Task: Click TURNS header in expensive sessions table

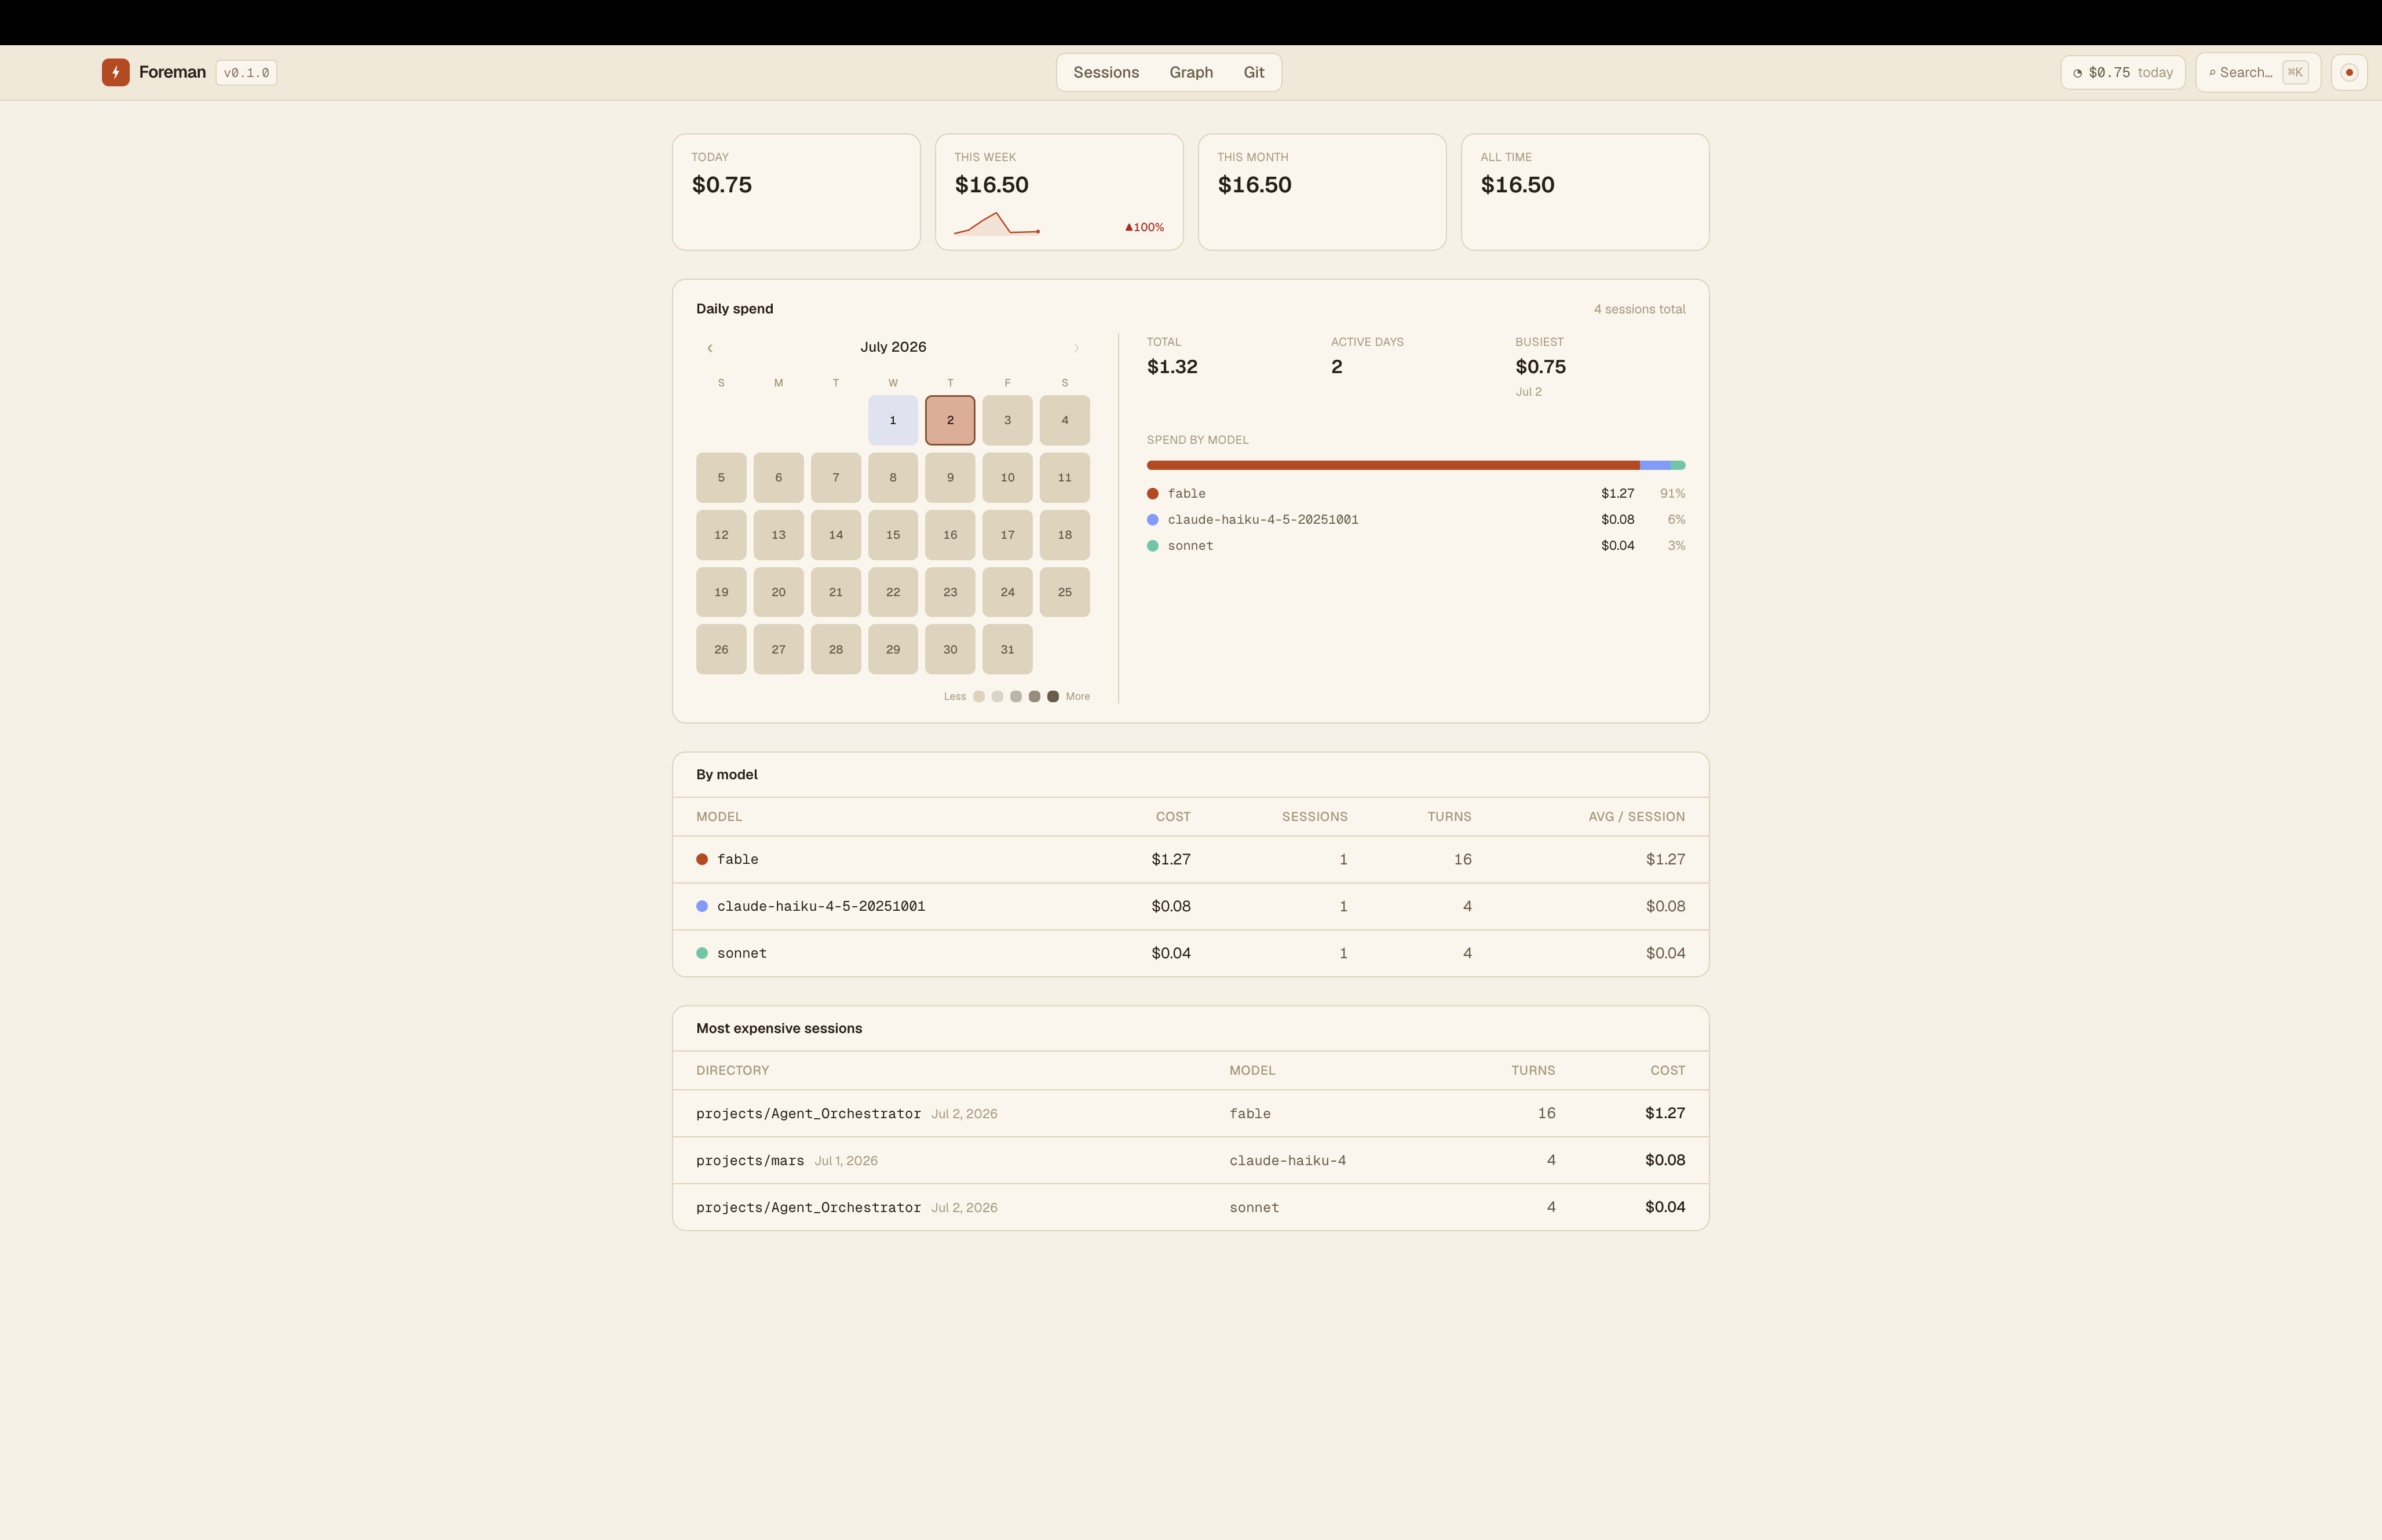Action: [x=1532, y=1071]
